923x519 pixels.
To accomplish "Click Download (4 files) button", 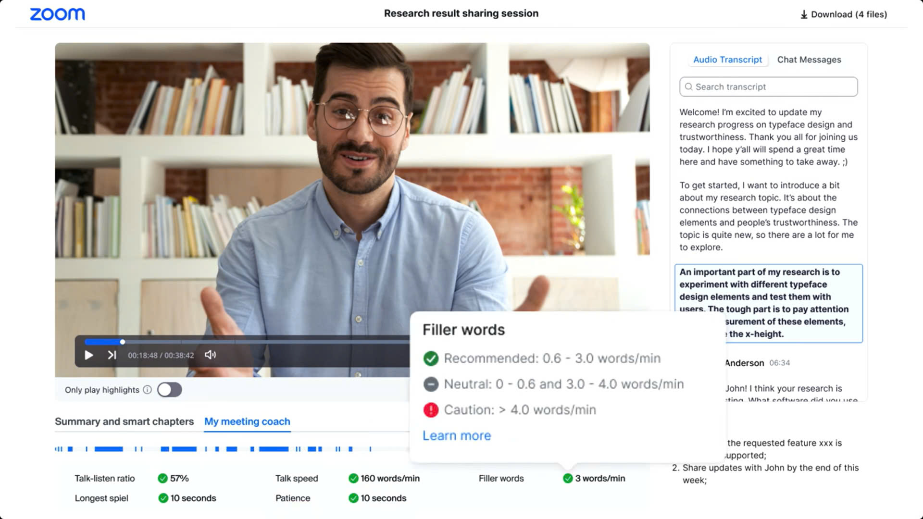I will tap(848, 14).
